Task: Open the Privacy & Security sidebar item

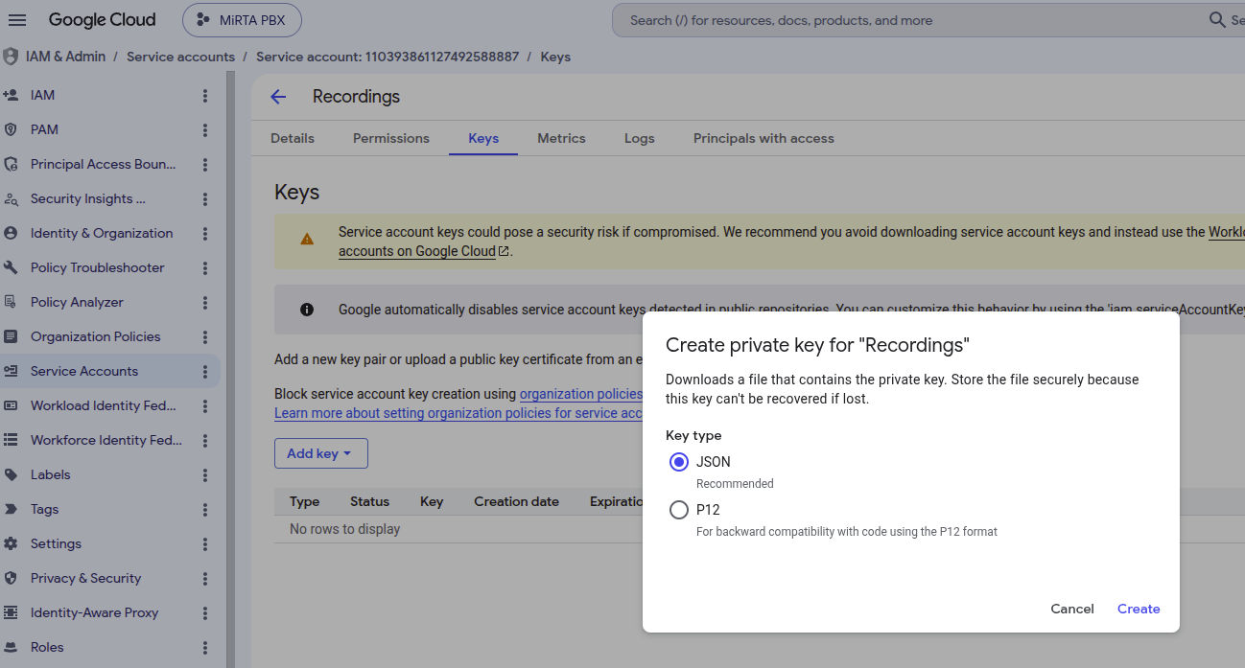Action: tap(85, 578)
